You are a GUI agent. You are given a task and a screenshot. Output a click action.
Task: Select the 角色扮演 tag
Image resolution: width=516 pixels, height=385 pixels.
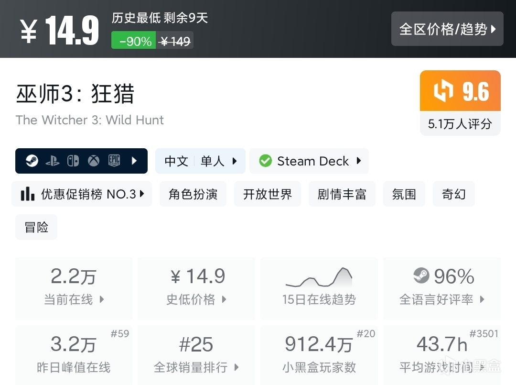pyautogui.click(x=193, y=194)
